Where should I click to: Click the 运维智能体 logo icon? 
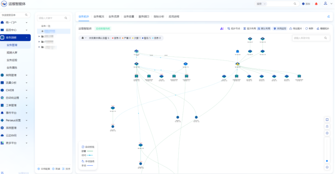coord(4,4)
